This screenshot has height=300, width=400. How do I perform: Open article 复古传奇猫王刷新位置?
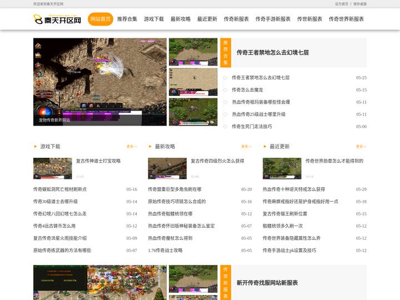click(285, 214)
